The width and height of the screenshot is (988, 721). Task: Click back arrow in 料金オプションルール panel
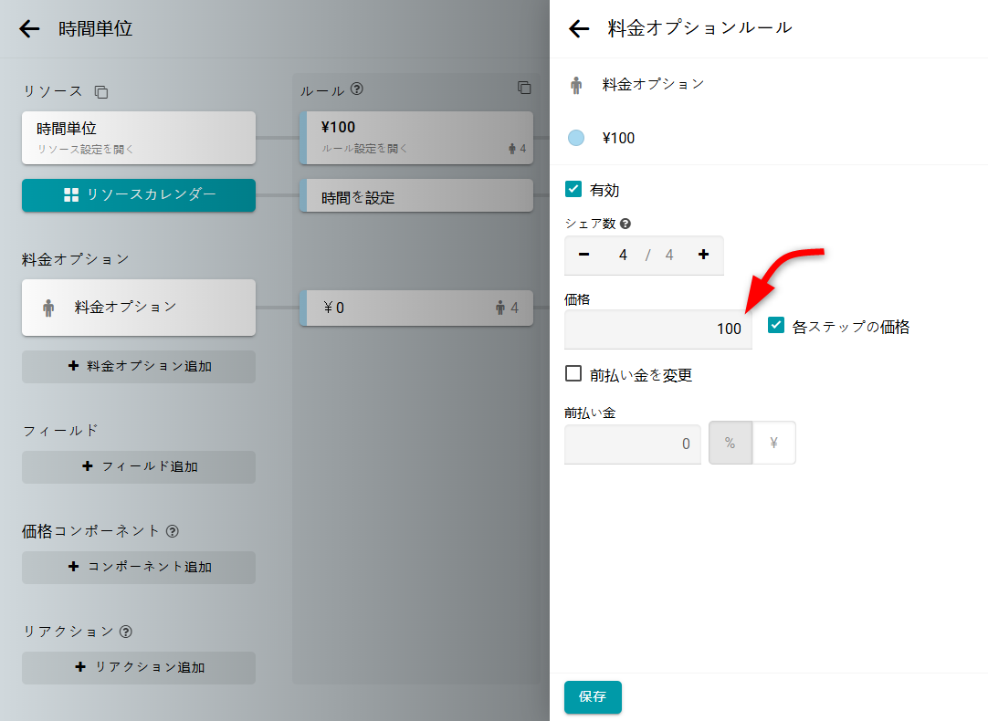579,28
